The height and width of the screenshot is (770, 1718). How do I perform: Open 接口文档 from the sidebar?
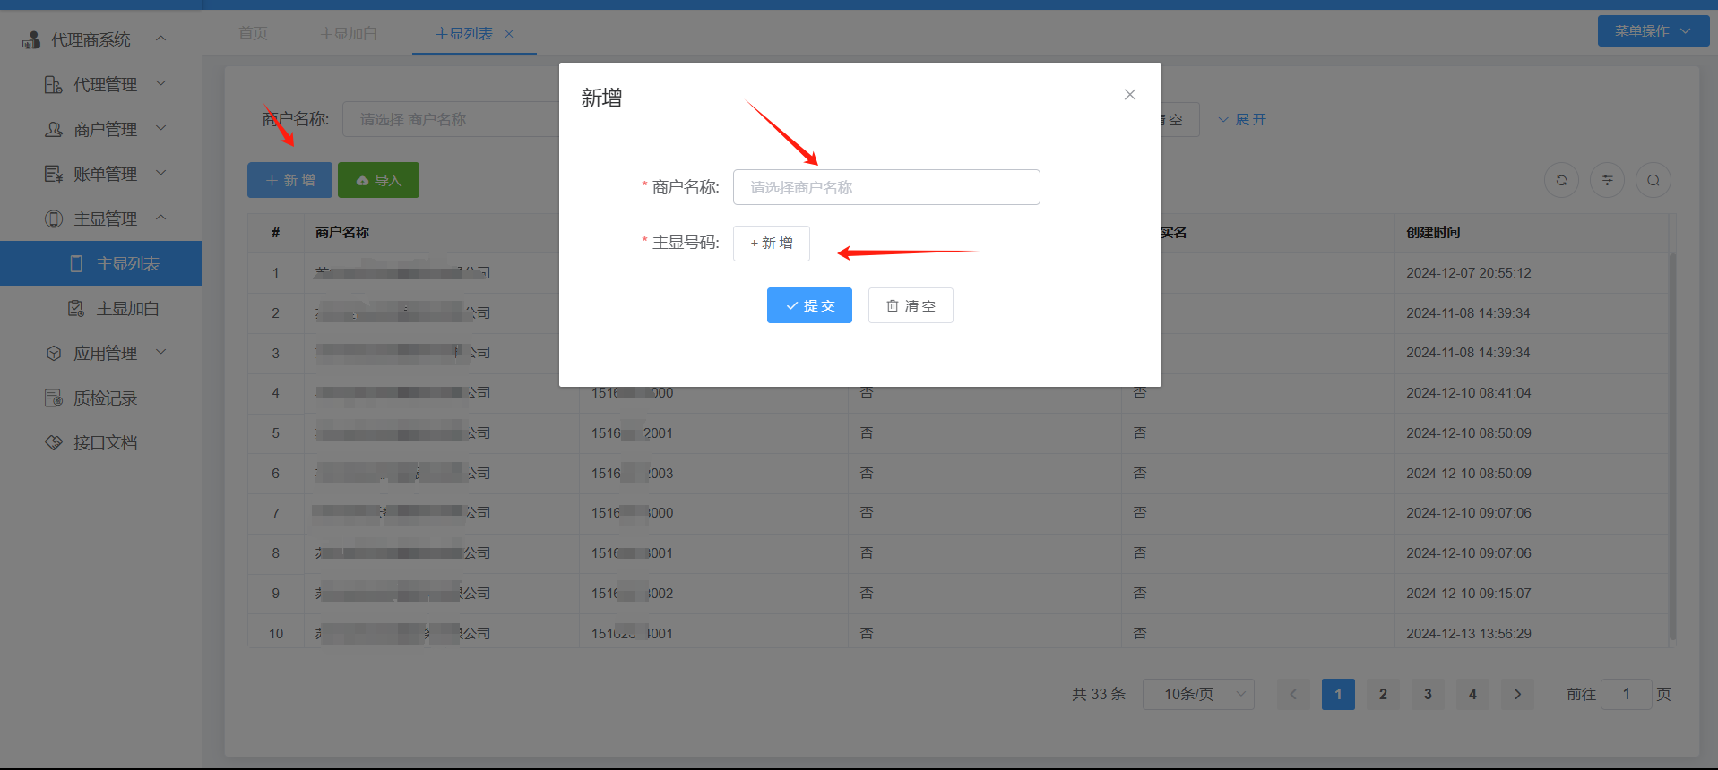pos(100,442)
